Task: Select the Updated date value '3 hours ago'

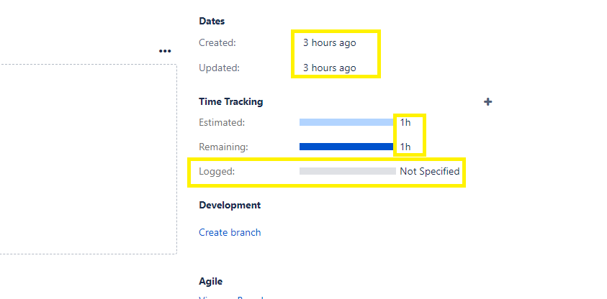Action: pyautogui.click(x=330, y=68)
